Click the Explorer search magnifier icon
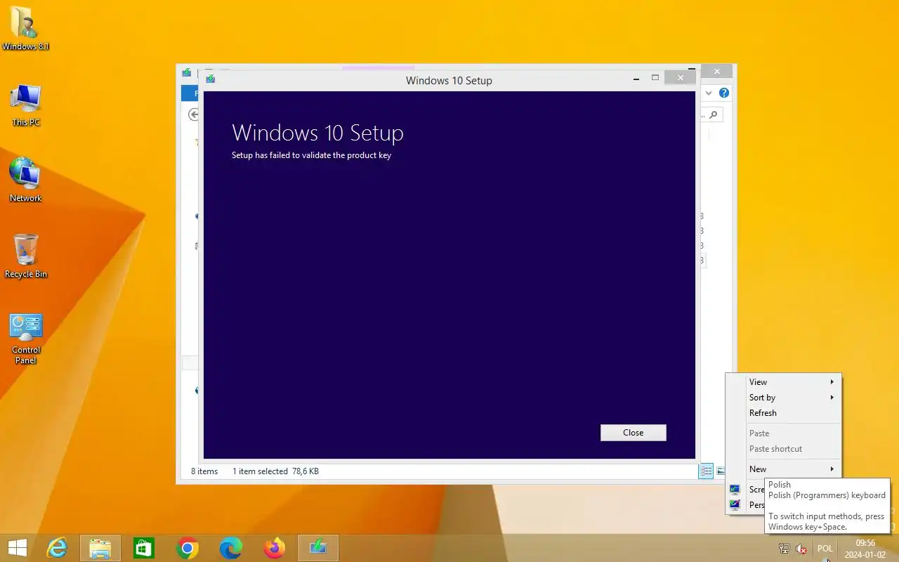899x562 pixels. click(x=714, y=115)
